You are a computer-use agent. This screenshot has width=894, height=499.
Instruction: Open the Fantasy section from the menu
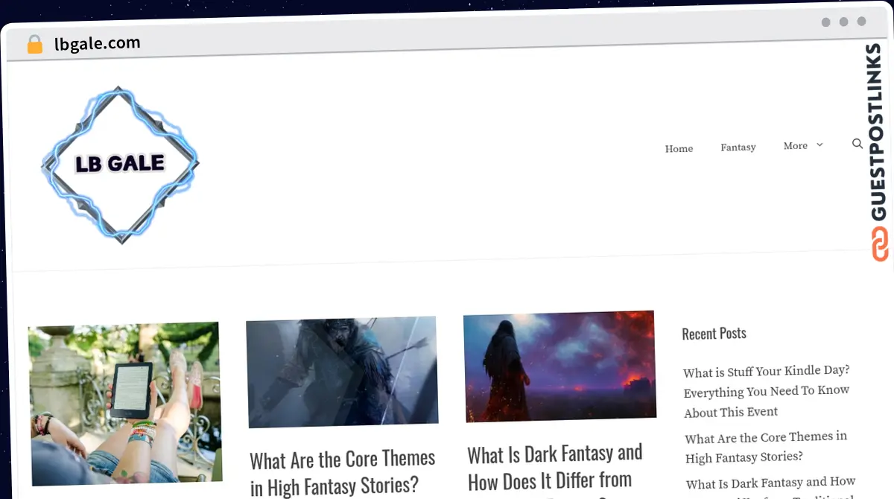tap(738, 147)
